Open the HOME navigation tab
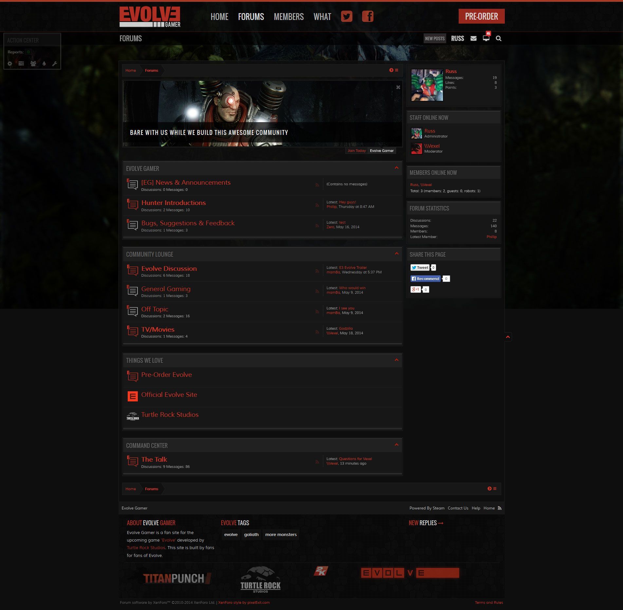The width and height of the screenshot is (623, 610). coord(219,17)
